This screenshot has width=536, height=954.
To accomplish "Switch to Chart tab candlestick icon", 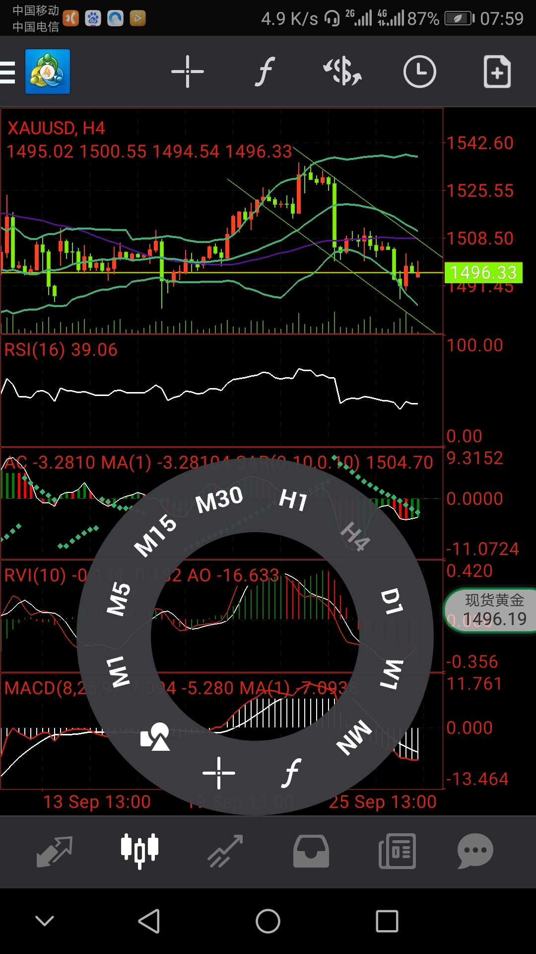I will [x=140, y=851].
